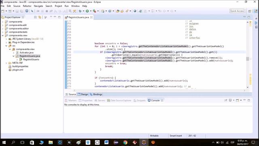Click the Debug bug icon in toolbar
This screenshot has height=146, width=259.
pyautogui.click(x=80, y=11)
